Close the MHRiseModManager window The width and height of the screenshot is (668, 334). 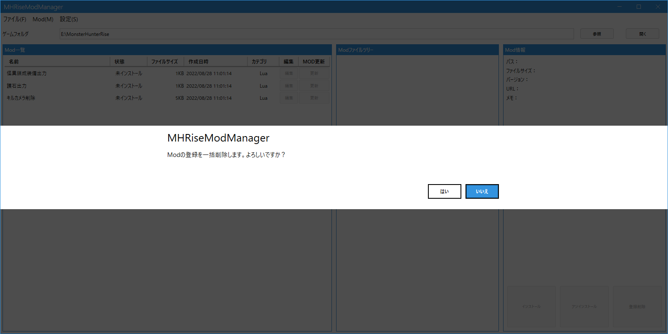[x=658, y=7]
